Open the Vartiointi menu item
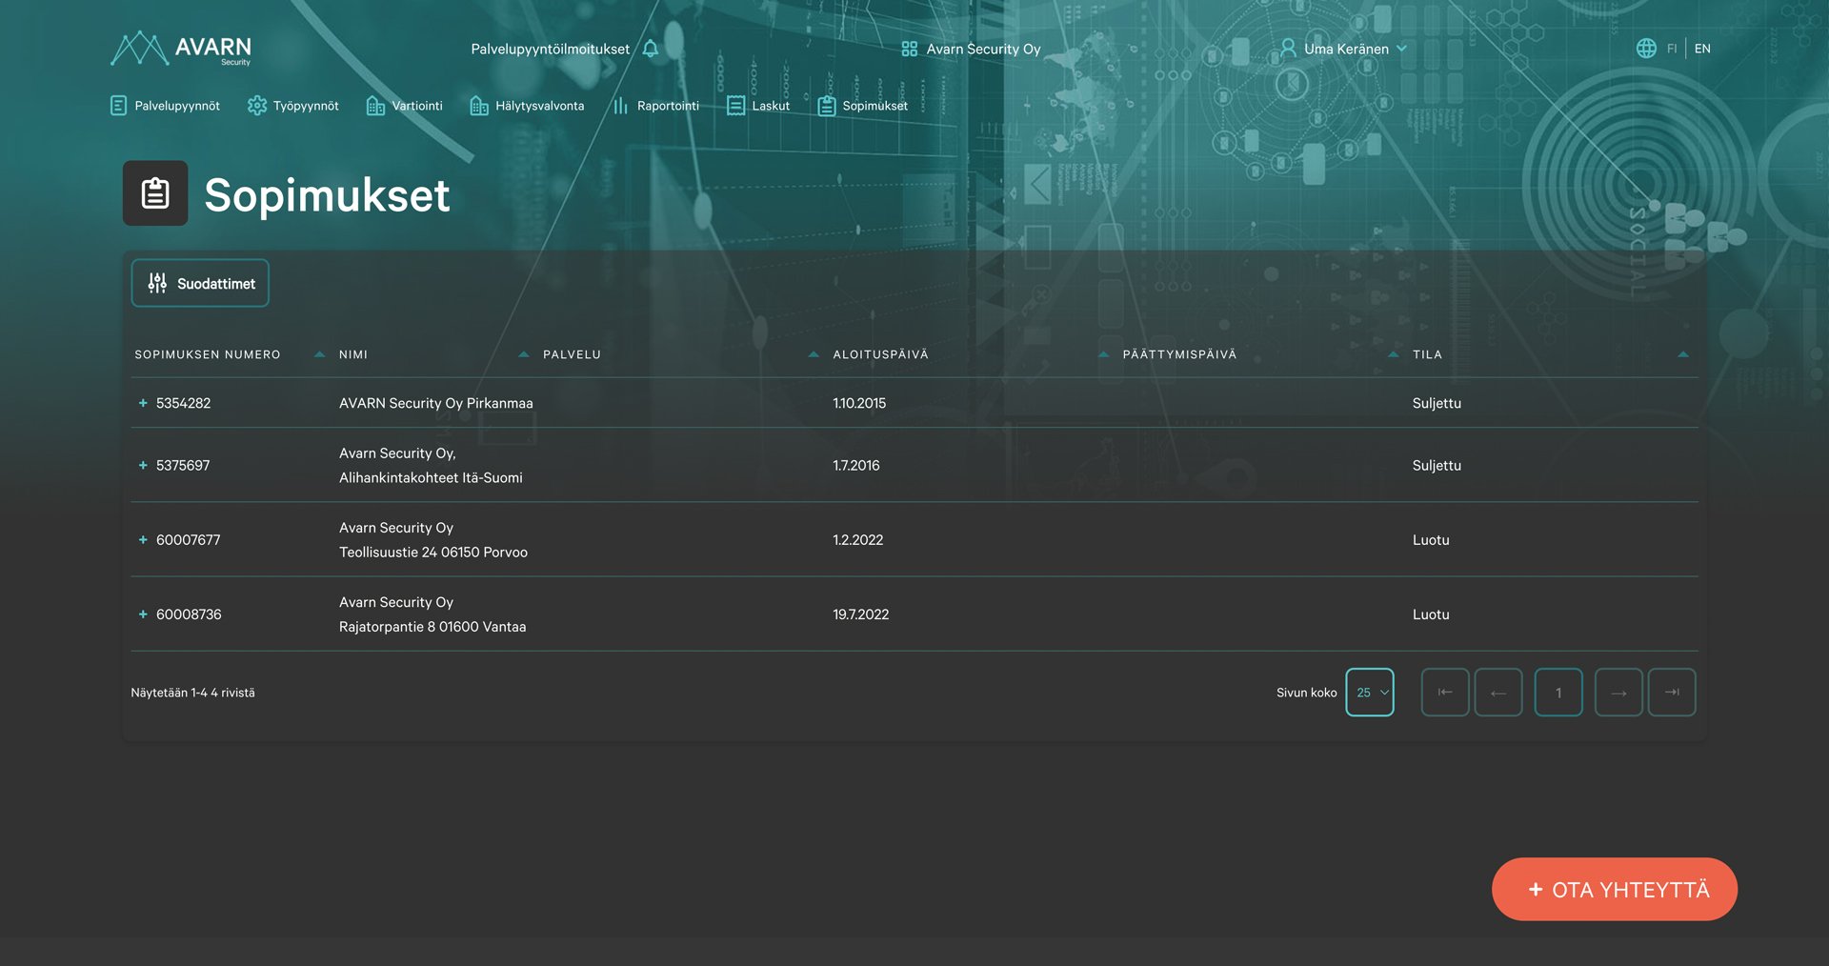The image size is (1829, 966). (405, 106)
